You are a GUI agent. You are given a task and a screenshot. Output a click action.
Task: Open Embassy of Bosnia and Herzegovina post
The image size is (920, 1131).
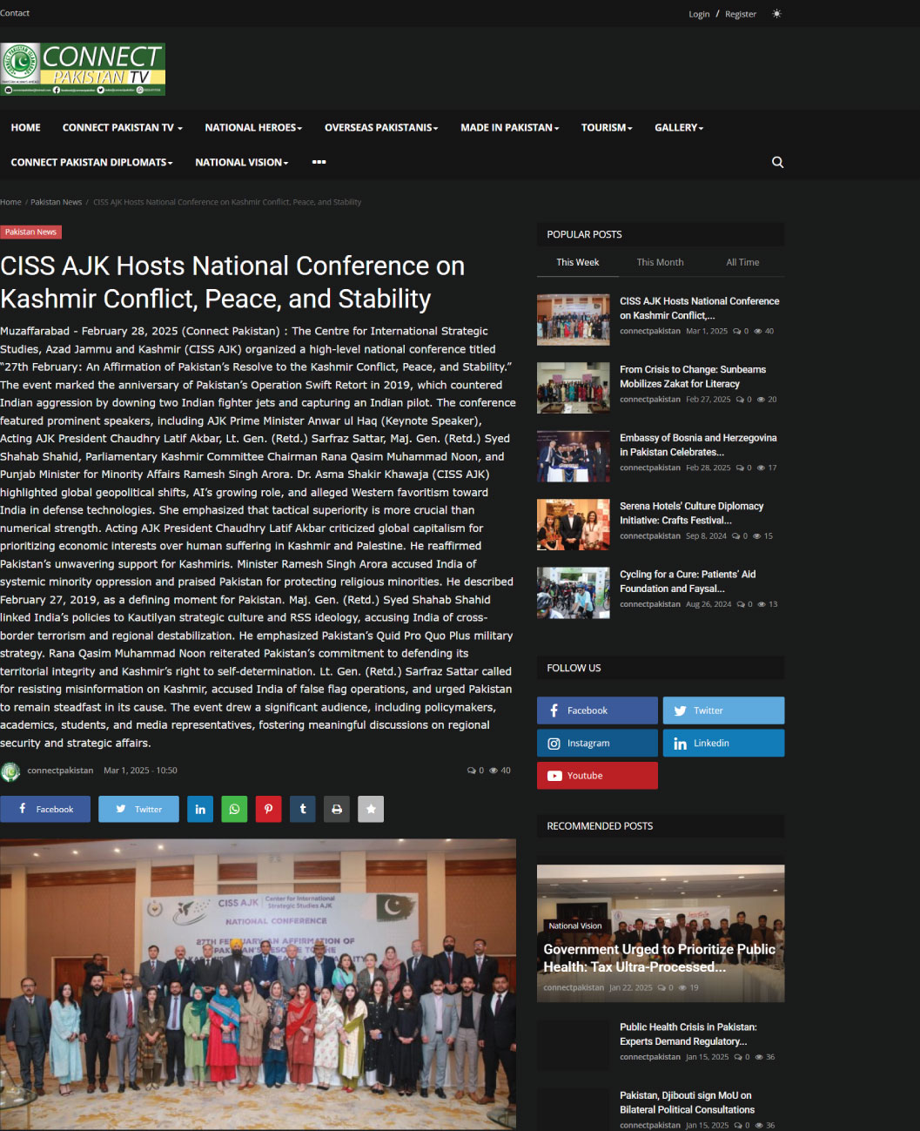click(698, 445)
